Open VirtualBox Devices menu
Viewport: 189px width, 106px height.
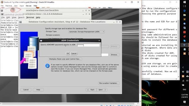(29, 6)
